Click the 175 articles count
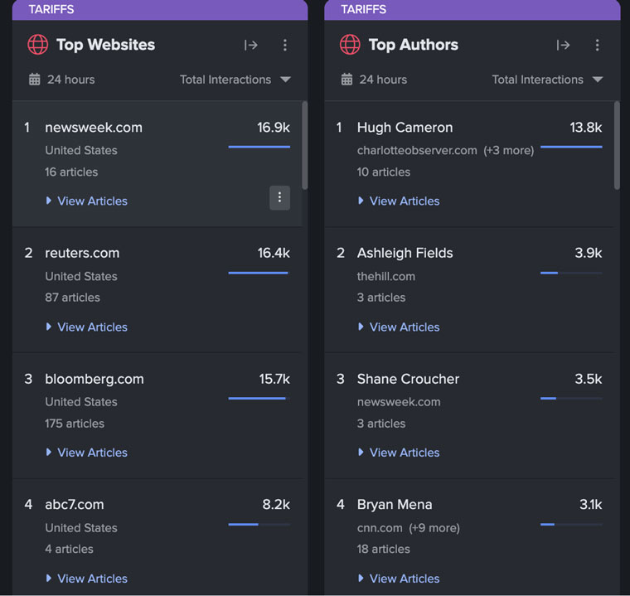 [75, 424]
